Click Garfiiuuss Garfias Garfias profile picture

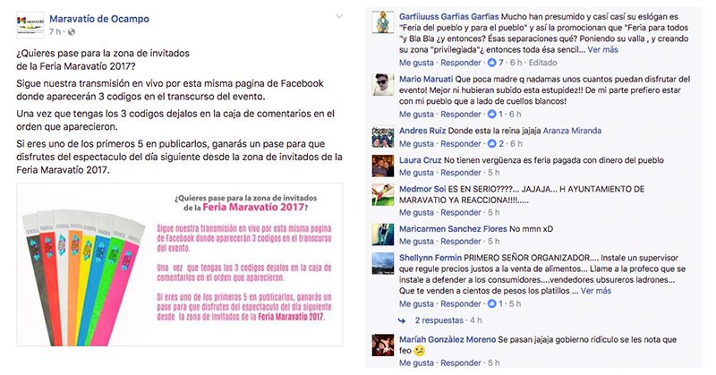tap(383, 22)
